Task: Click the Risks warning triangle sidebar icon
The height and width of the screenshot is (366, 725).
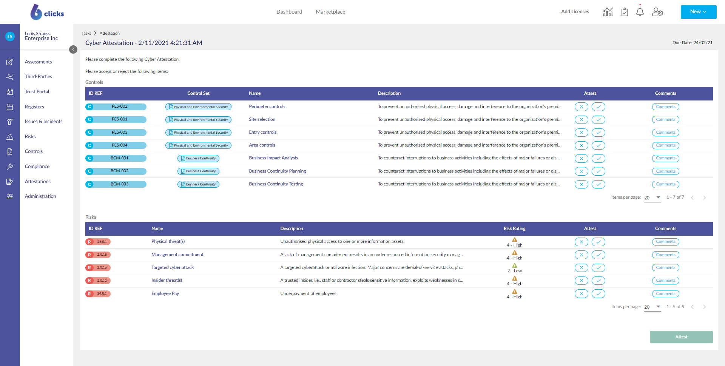Action: coord(10,137)
